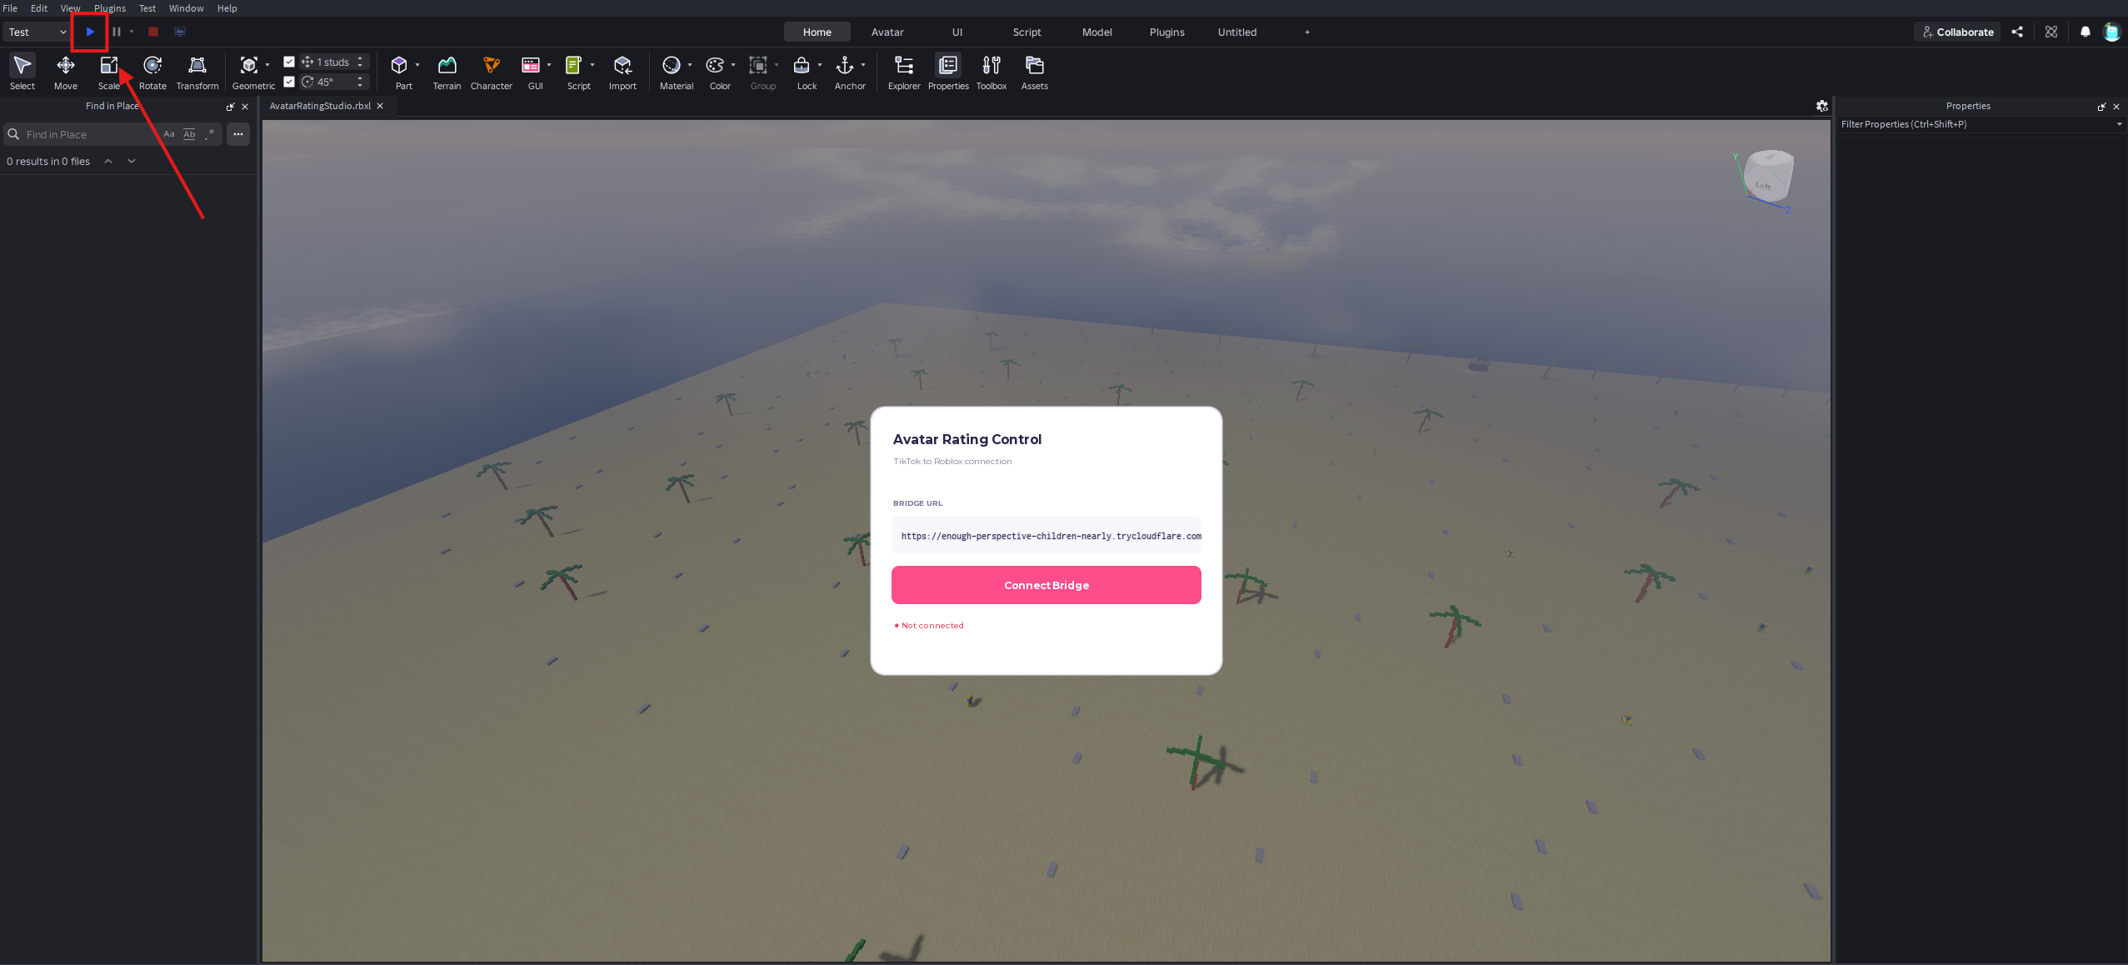
Task: Go to previous search result
Action: (x=108, y=162)
